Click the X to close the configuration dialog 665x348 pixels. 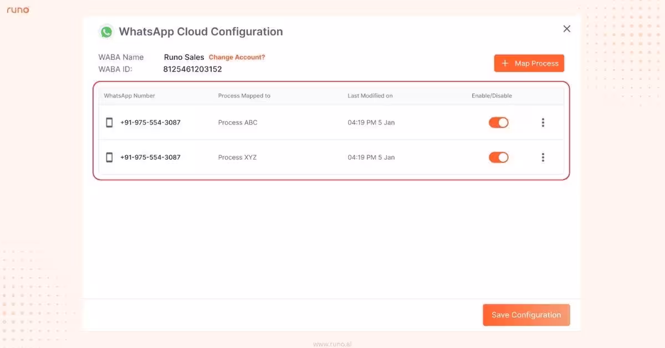566,28
